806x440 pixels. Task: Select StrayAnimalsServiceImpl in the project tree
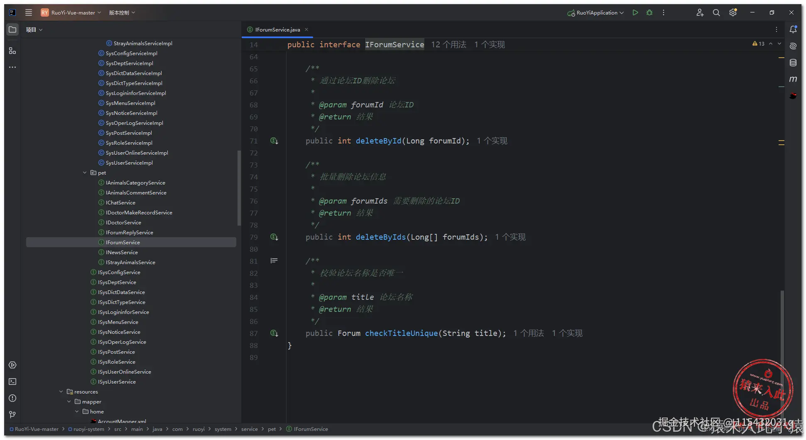click(143, 43)
